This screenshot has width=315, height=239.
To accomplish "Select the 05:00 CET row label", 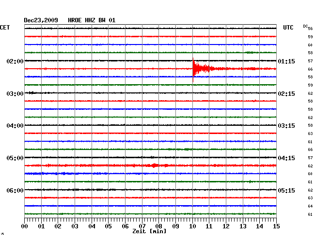I will pos(15,158).
